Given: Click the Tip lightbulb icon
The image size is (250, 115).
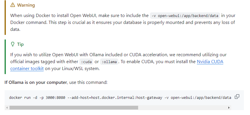Looking at the screenshot, I should click(13, 44).
